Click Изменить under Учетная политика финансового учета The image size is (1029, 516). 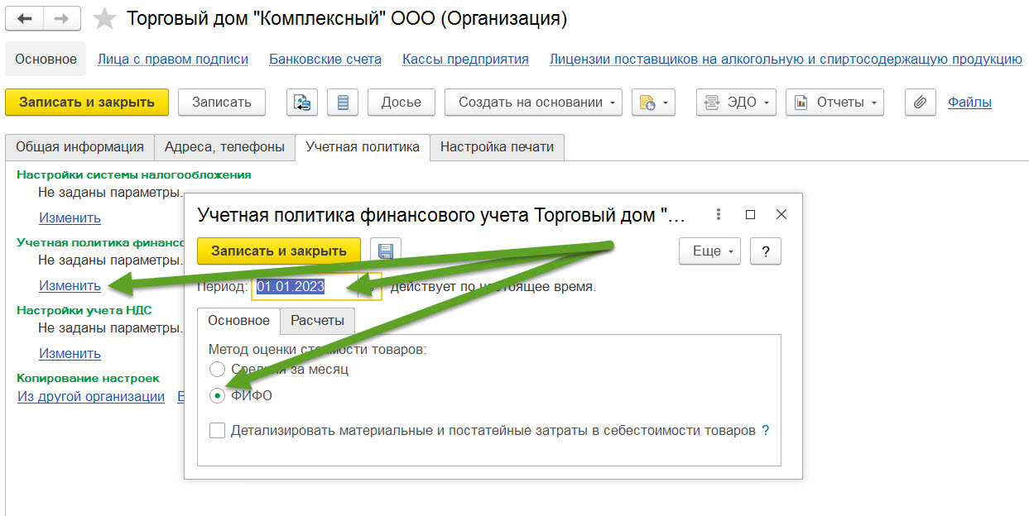(x=70, y=285)
